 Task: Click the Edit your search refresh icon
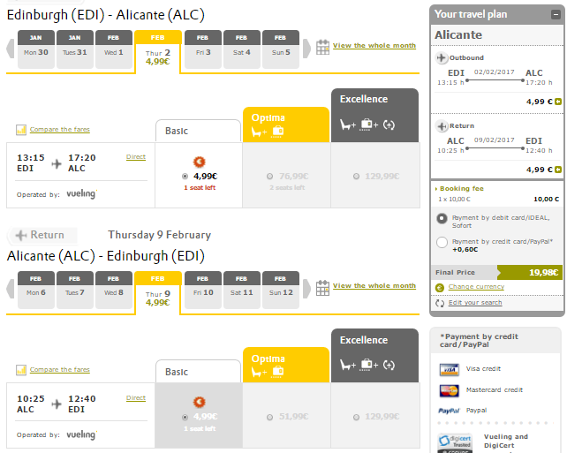point(440,303)
